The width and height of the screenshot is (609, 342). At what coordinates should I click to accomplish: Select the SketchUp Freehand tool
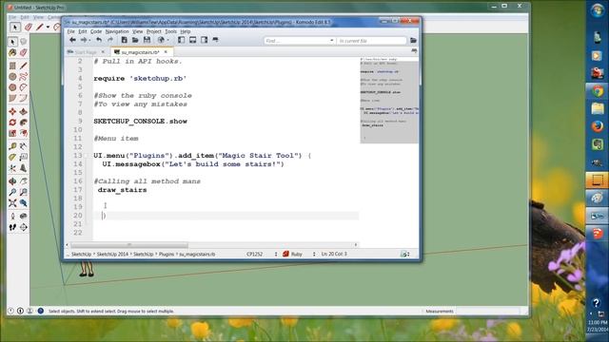click(23, 77)
